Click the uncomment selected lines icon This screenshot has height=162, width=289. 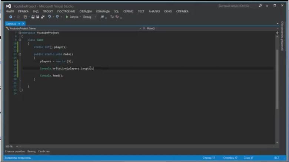[117, 17]
